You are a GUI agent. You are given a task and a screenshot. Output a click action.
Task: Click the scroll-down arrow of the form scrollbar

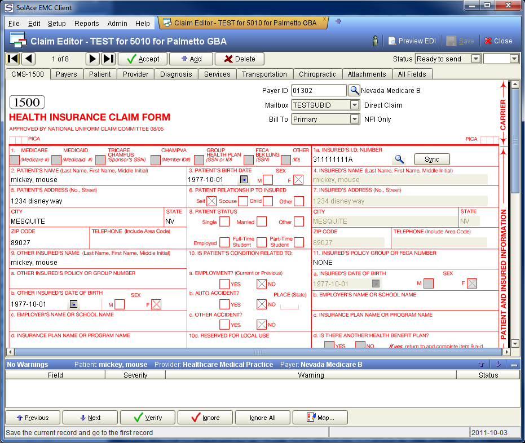pyautogui.click(x=515, y=344)
